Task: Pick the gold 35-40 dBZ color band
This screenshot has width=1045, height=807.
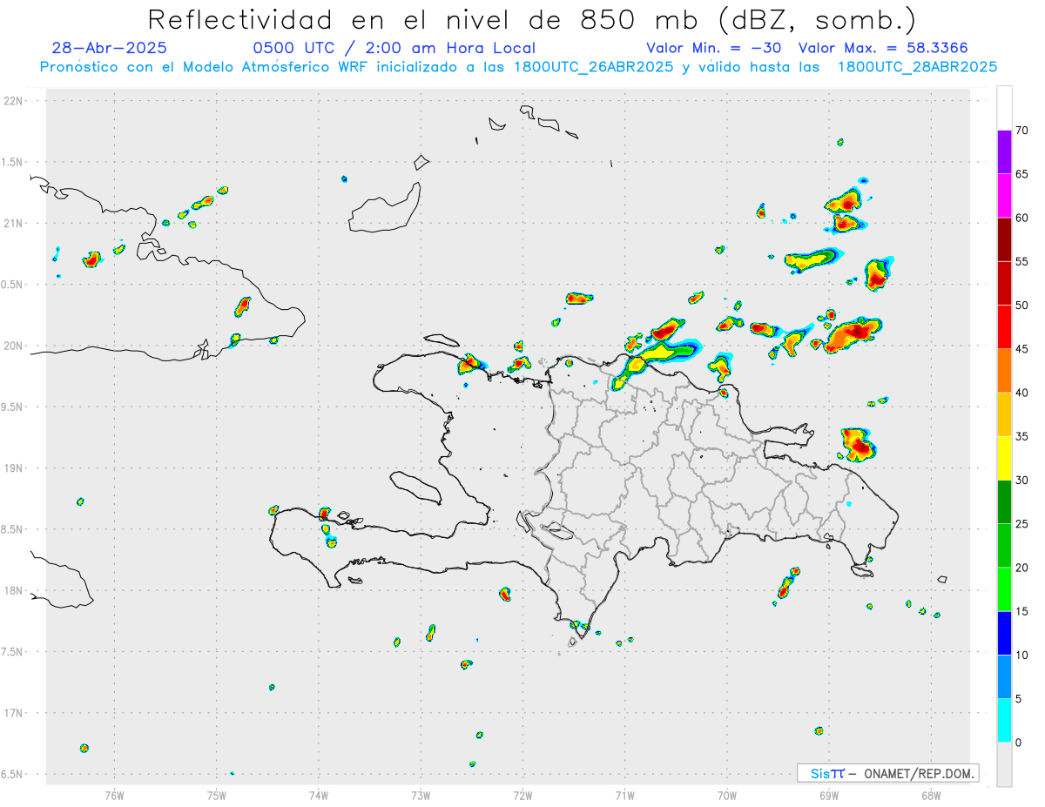Action: click(1004, 414)
